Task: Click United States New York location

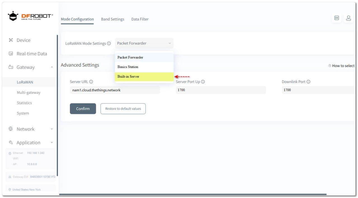Action: (27, 190)
